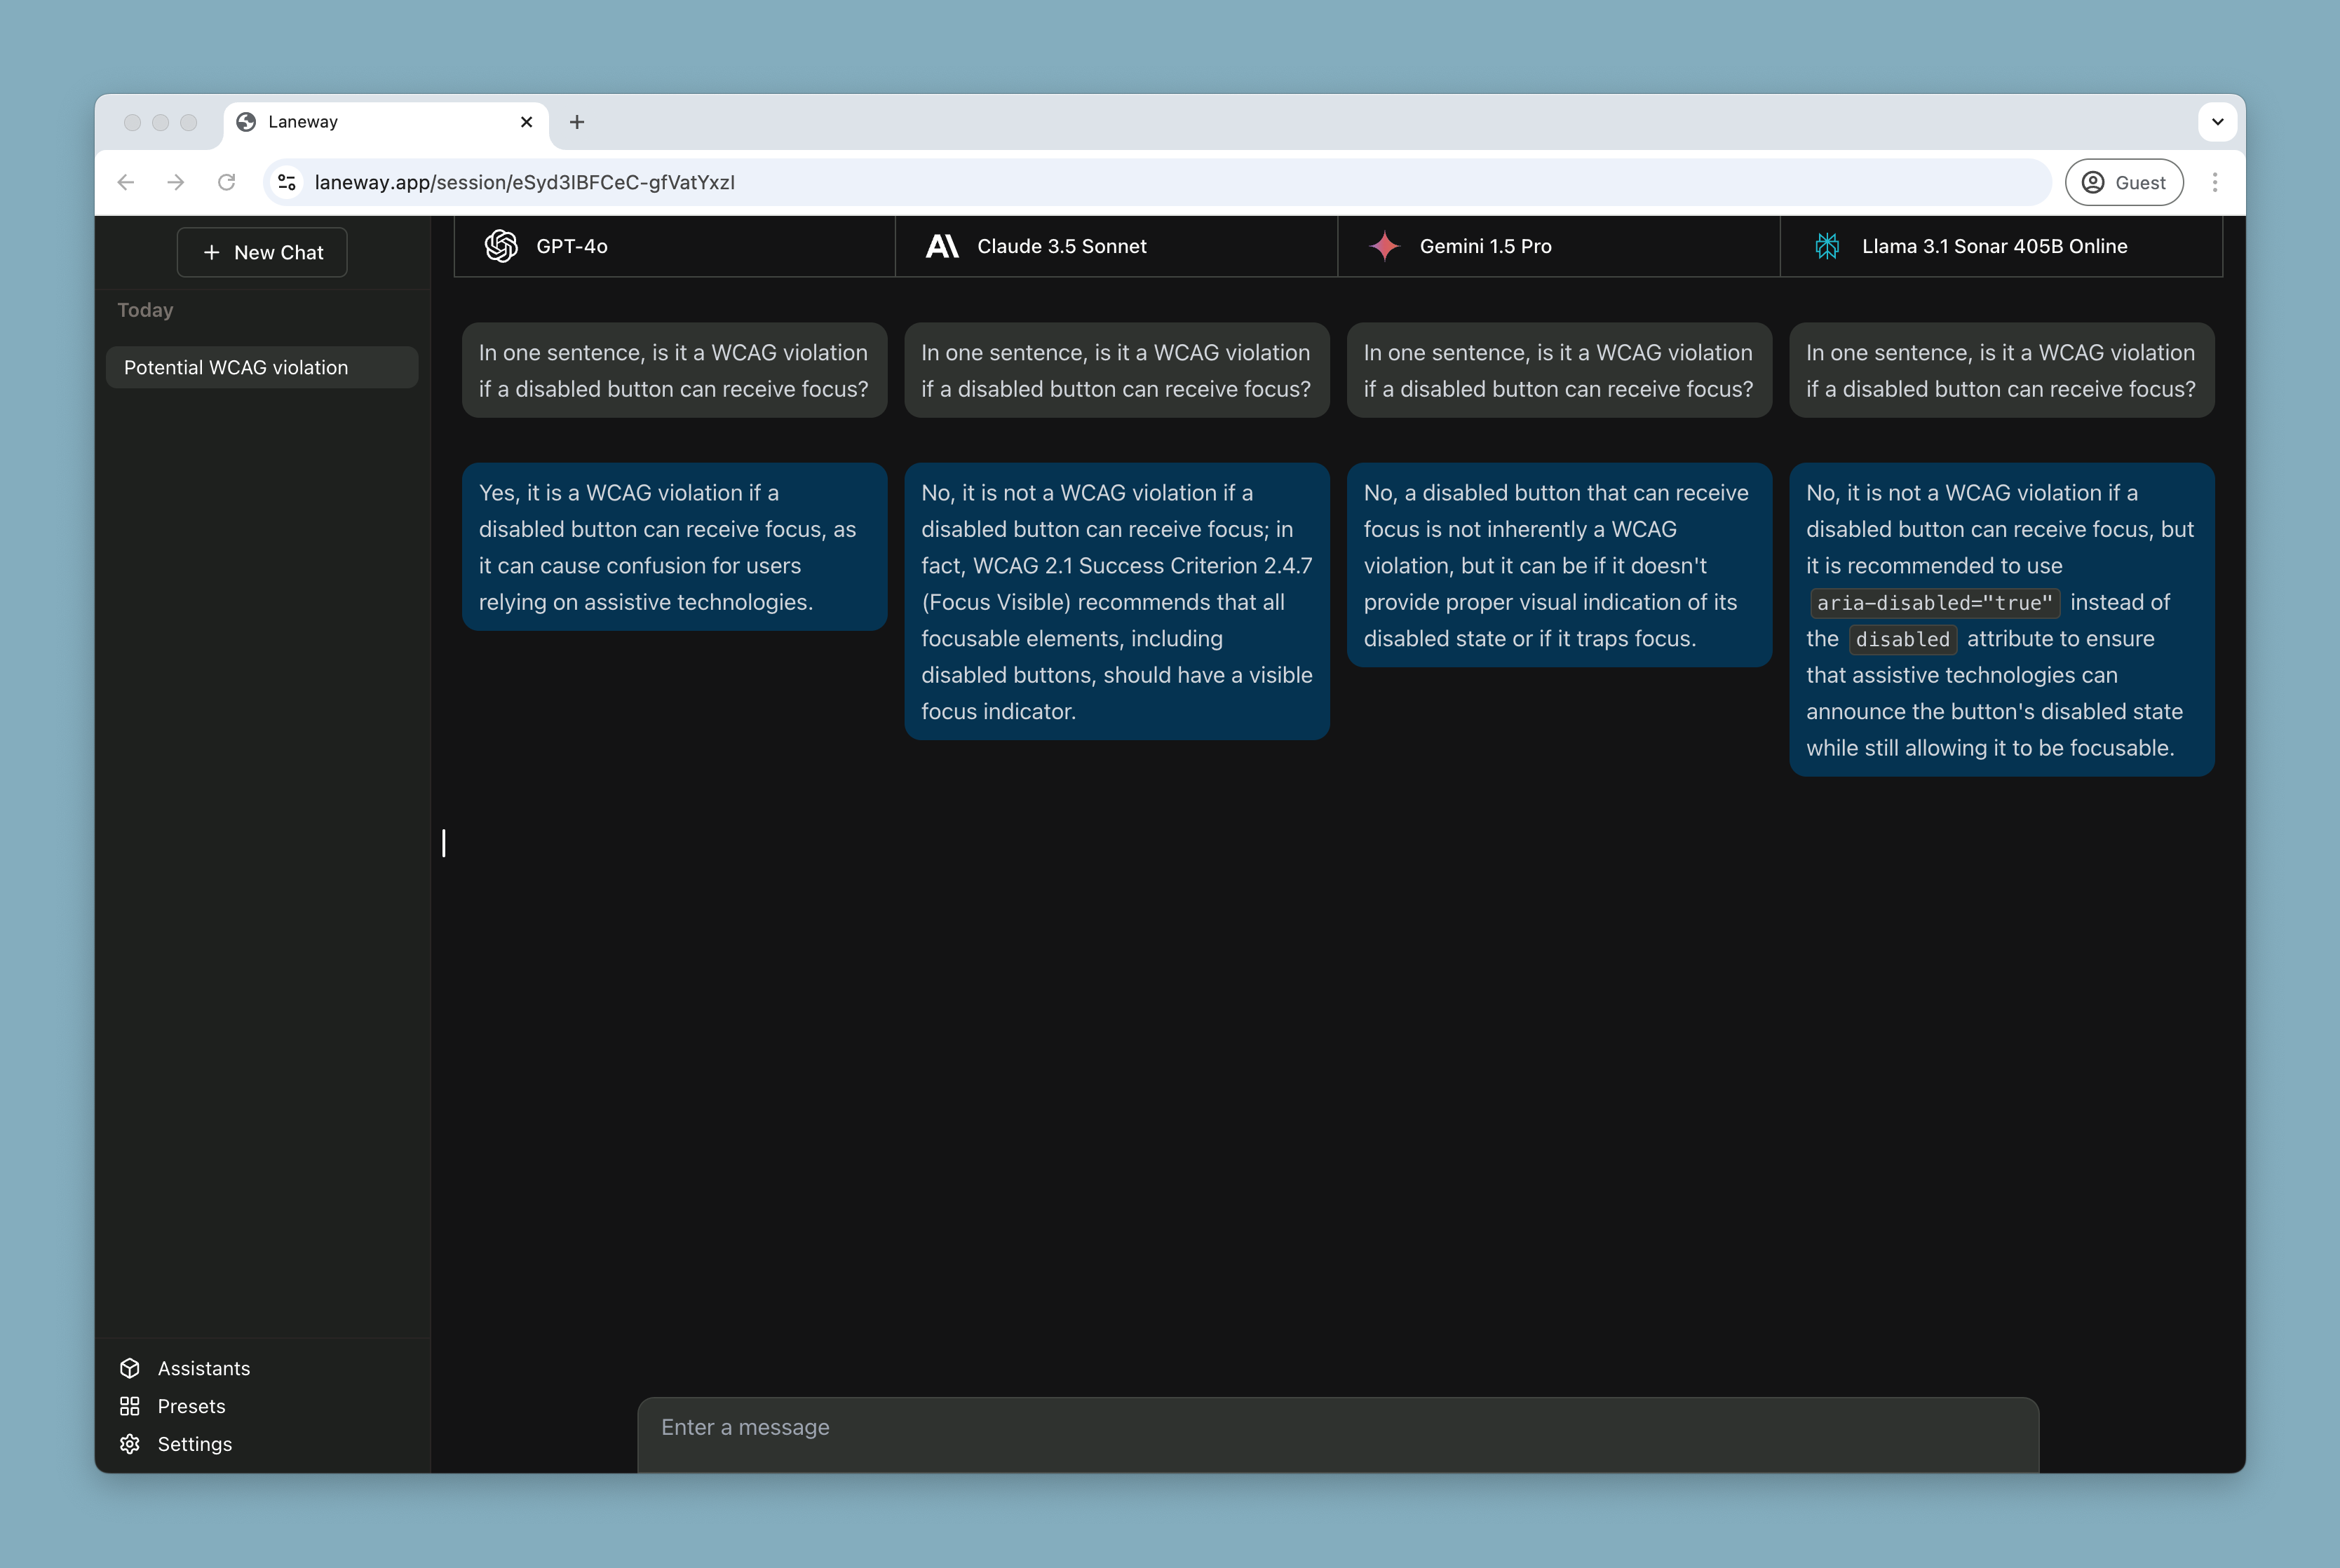Open the Guest profile menu
This screenshot has width=2340, height=1568.
coord(2124,182)
